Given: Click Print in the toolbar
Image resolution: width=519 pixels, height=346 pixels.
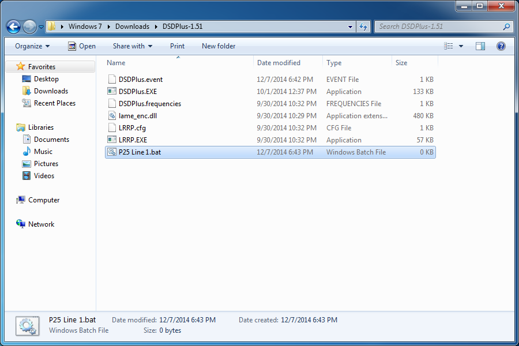Looking at the screenshot, I should click(177, 46).
